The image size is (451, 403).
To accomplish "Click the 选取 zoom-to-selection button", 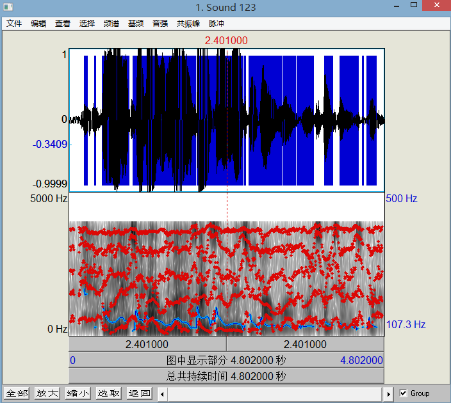I will pos(109,393).
